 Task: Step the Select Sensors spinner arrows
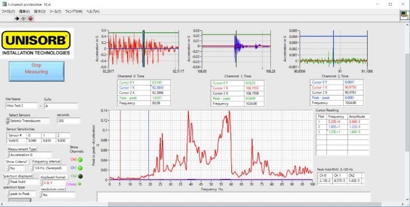(7, 121)
